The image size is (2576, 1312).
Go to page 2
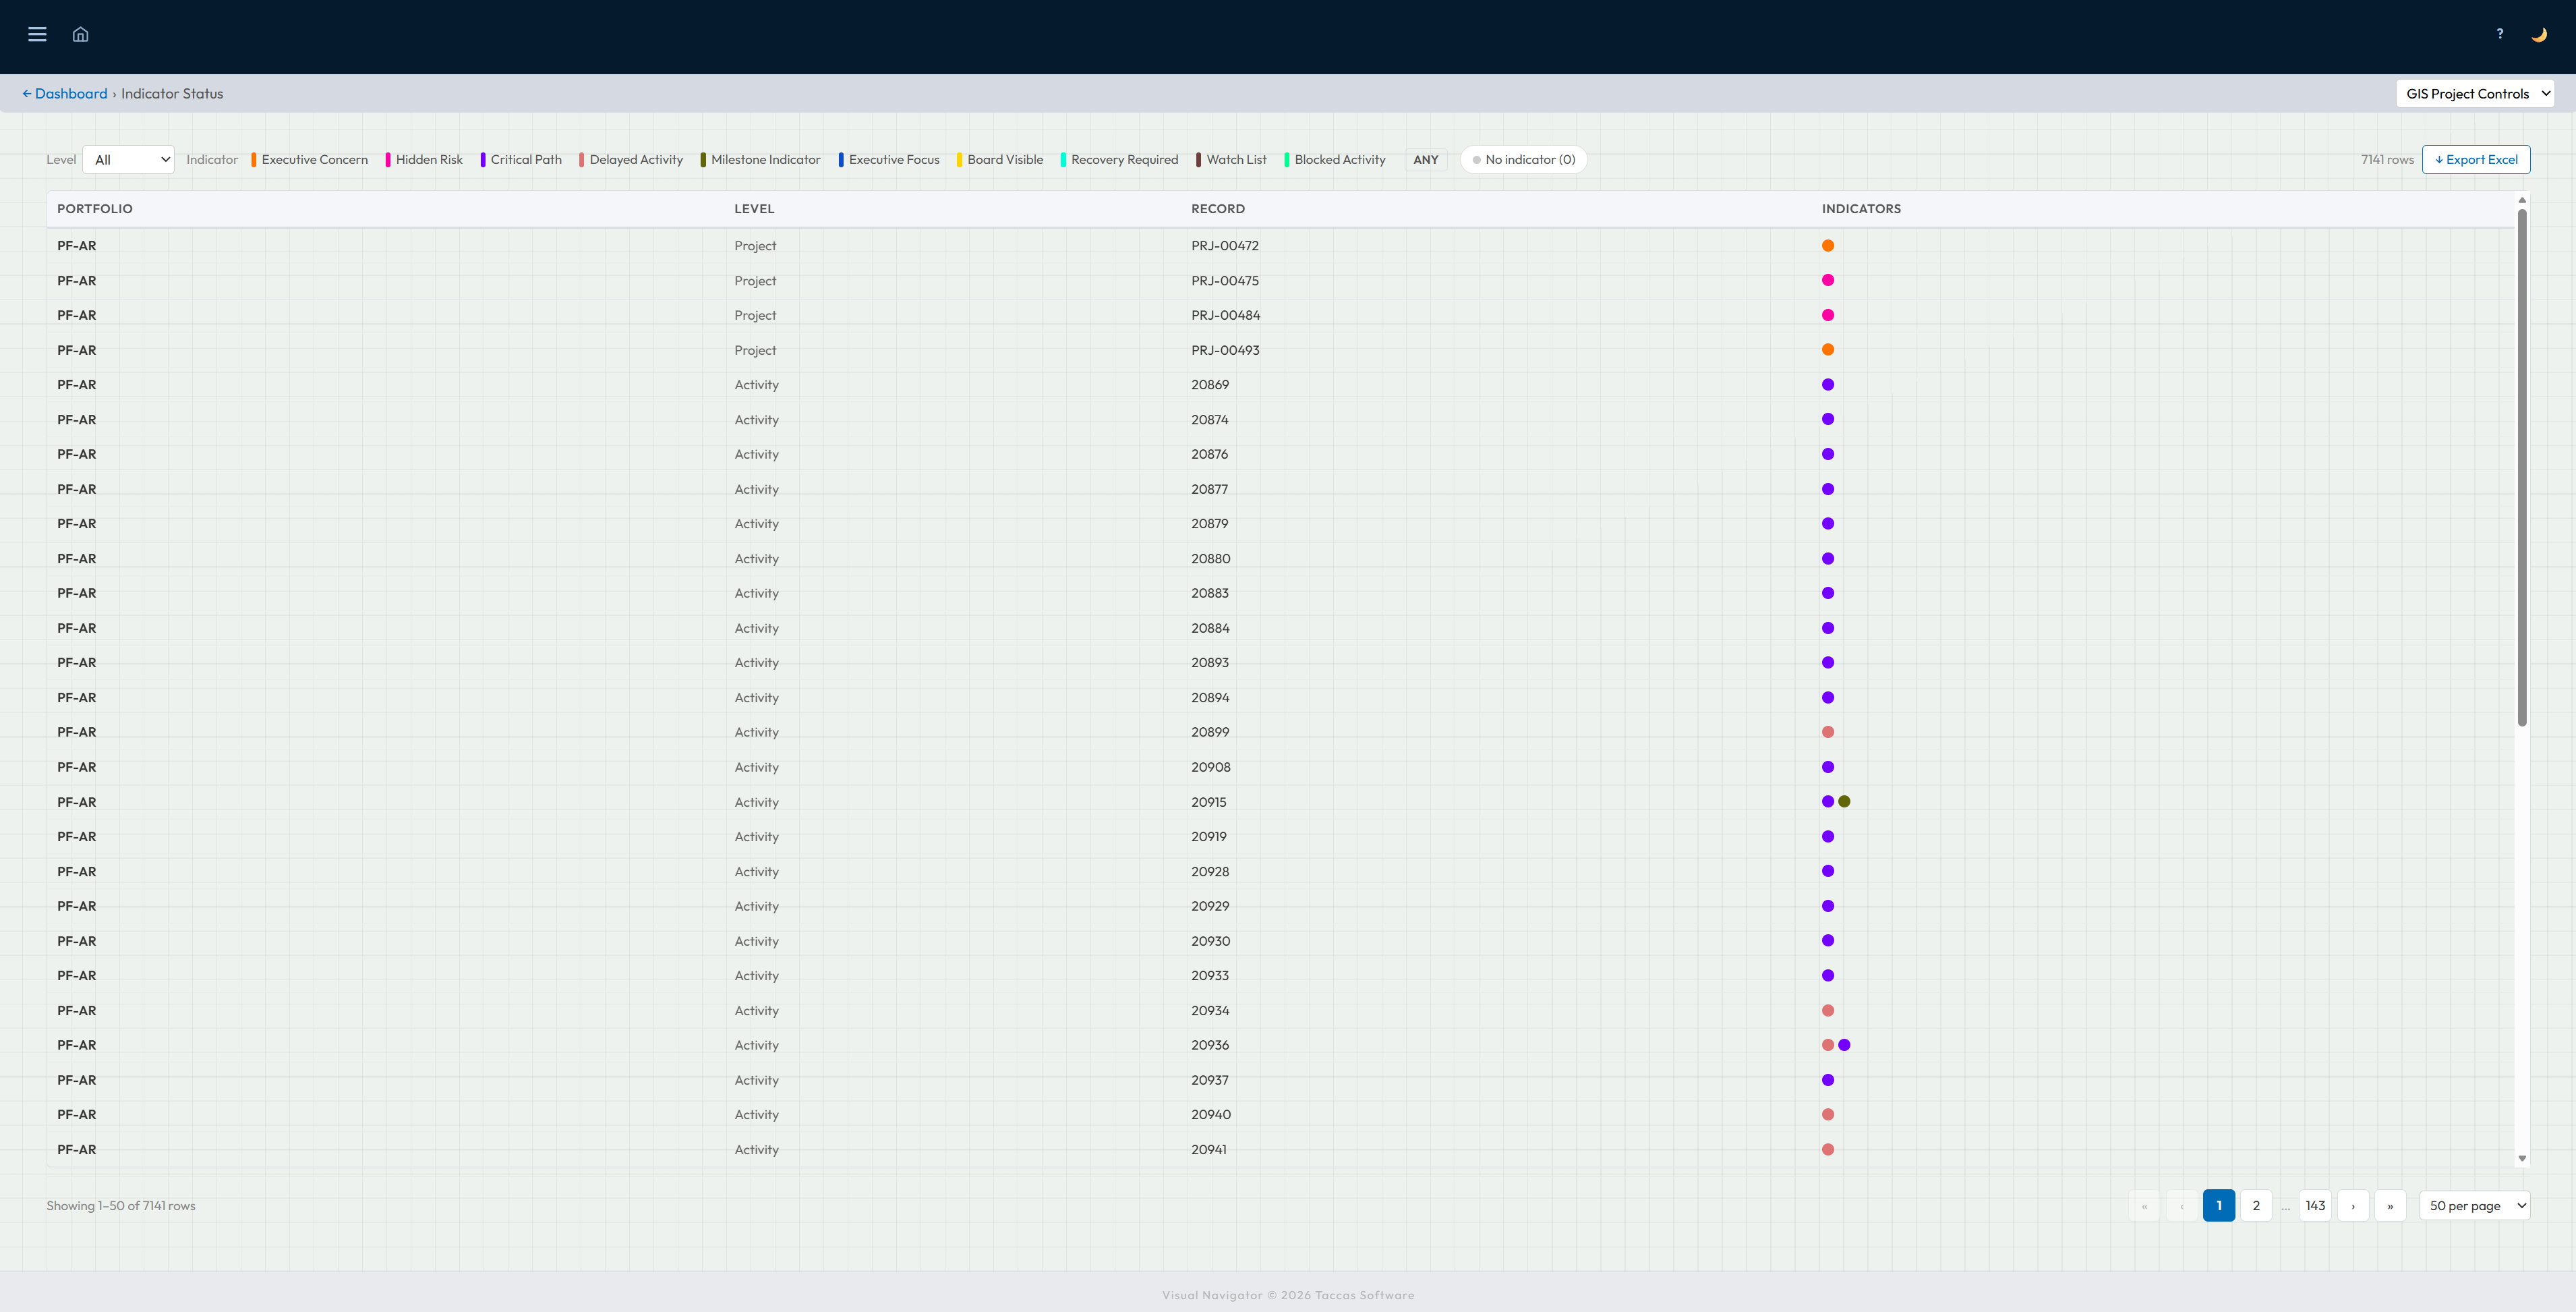pos(2256,1206)
